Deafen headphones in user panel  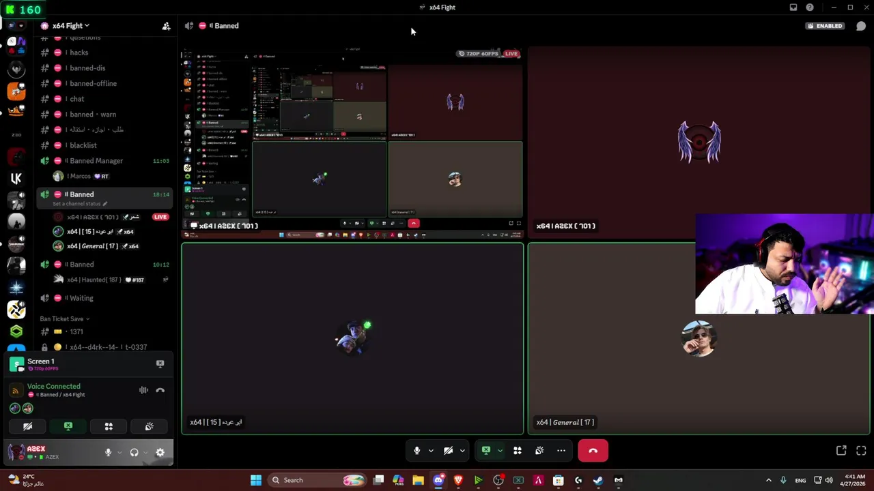tap(134, 452)
